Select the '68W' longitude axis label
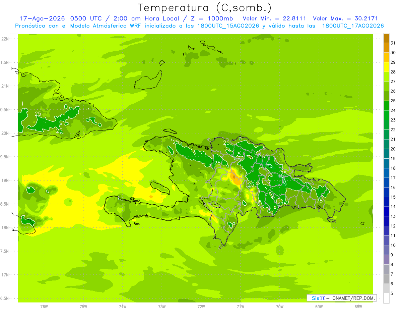402x311 pixels. pos(358,306)
